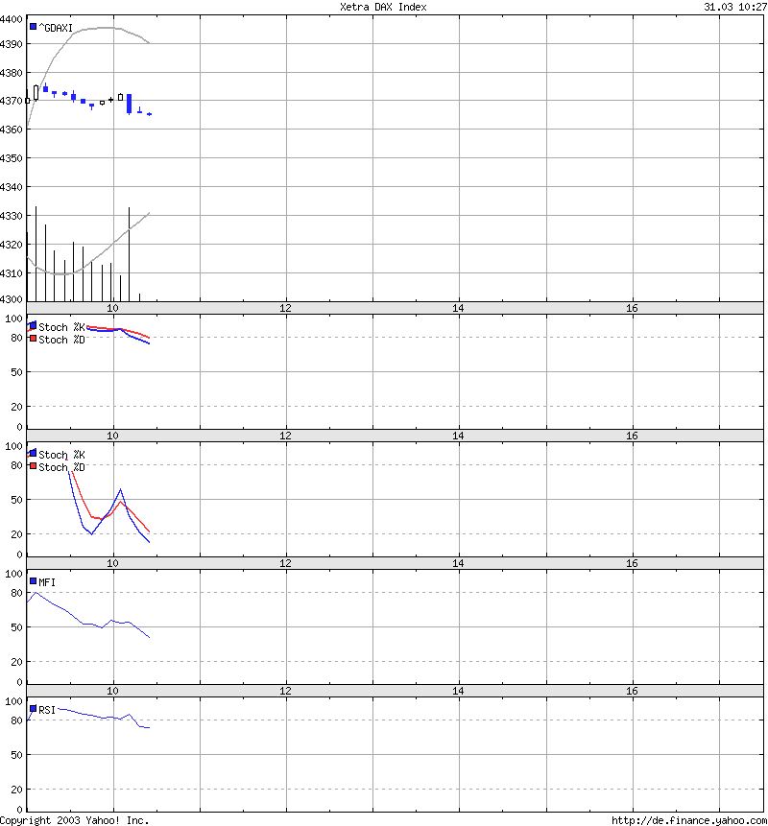The image size is (768, 826).
Task: Click the blue RSI legend swatch
Action: [34, 709]
